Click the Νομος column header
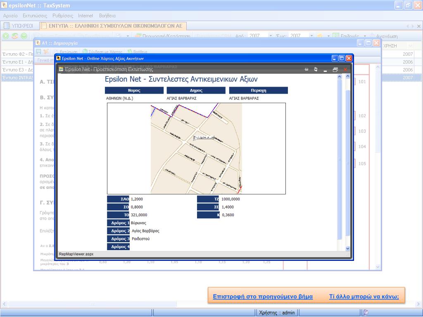This screenshot has width=423, height=317. 134,90
